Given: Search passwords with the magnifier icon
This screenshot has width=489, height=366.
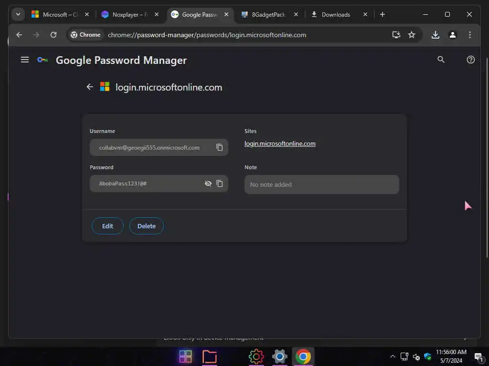Looking at the screenshot, I should [x=441, y=60].
